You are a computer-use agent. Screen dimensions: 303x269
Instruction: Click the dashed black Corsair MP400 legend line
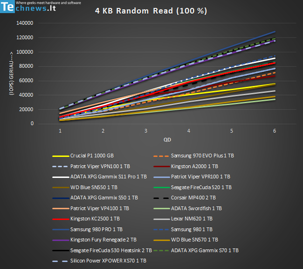[x=161, y=198]
